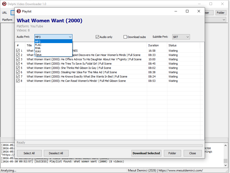Select row 'He Tries To Save Su*cidal Girl'
The width and height of the screenshot is (230, 173).
(x=110, y=64)
